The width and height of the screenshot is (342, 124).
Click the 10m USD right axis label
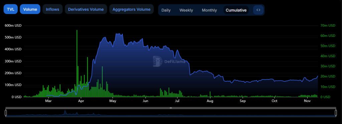click(x=328, y=87)
